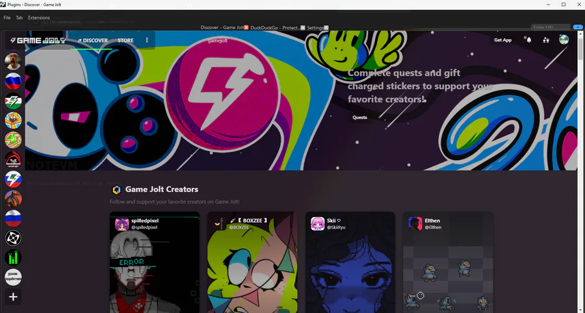This screenshot has width=585, height=313.
Task: Close the Discover - Game Jolt tab
Action: pos(246,27)
